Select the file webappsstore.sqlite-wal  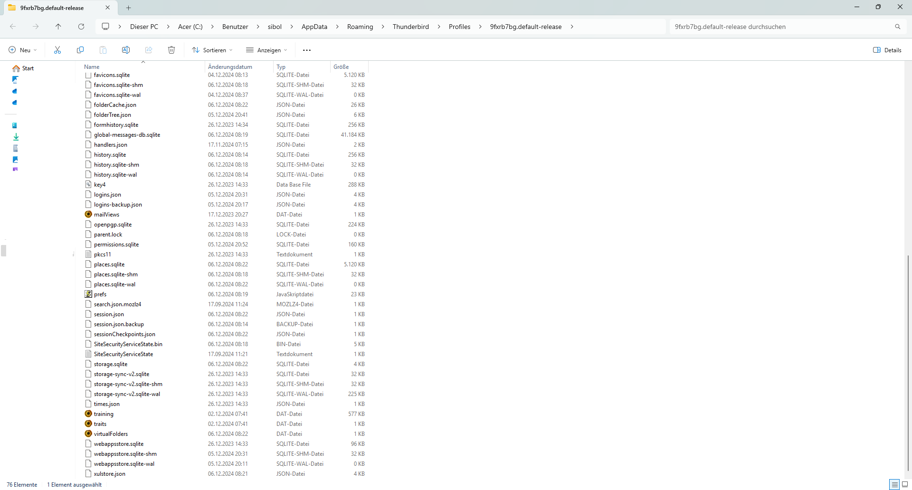pos(124,464)
